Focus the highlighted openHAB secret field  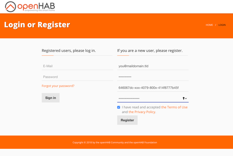pos(149,98)
